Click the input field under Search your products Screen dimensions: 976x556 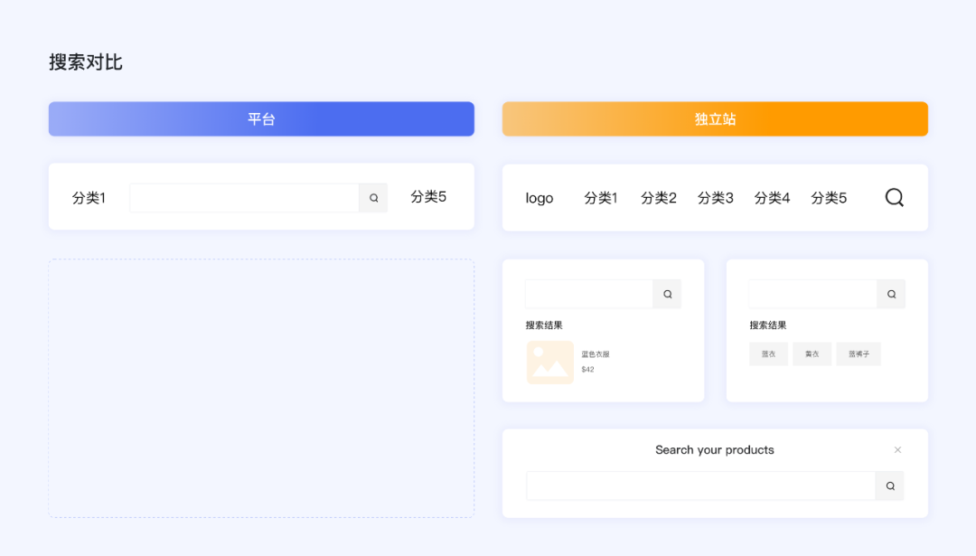pos(700,486)
